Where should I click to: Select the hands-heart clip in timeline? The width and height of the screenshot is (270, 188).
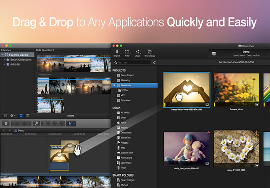pos(59,158)
